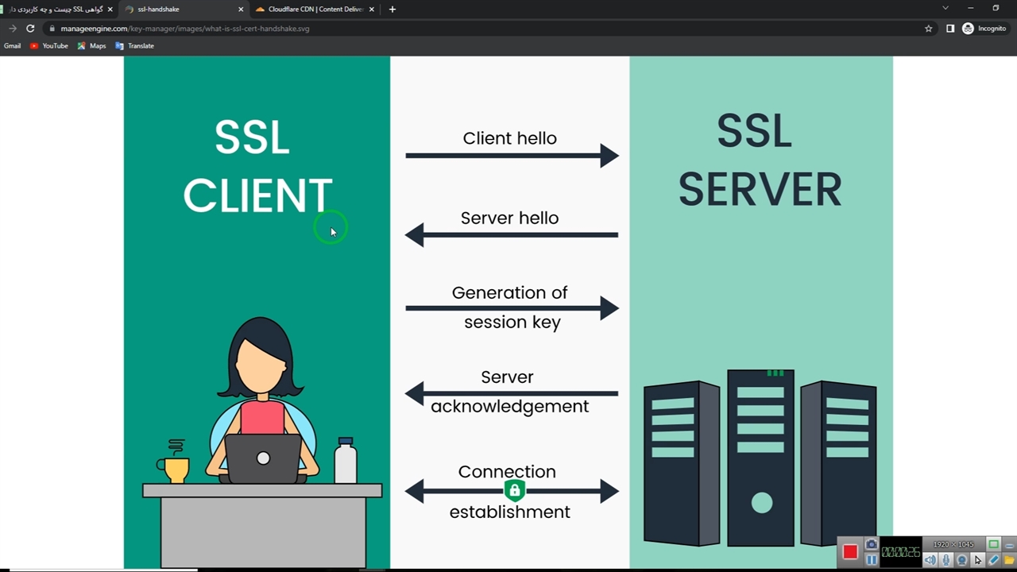Switch to the ssl-handshake tab

pyautogui.click(x=159, y=10)
